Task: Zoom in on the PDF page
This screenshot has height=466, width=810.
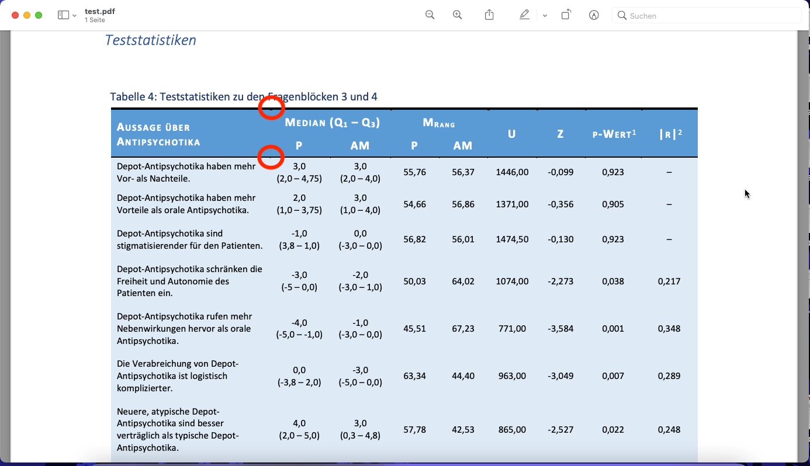Action: (x=458, y=15)
